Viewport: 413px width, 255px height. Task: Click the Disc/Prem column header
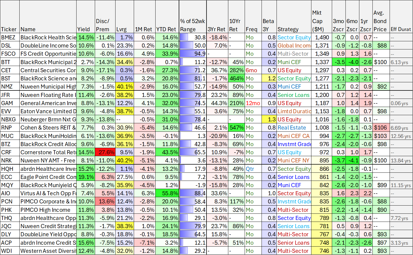point(105,17)
